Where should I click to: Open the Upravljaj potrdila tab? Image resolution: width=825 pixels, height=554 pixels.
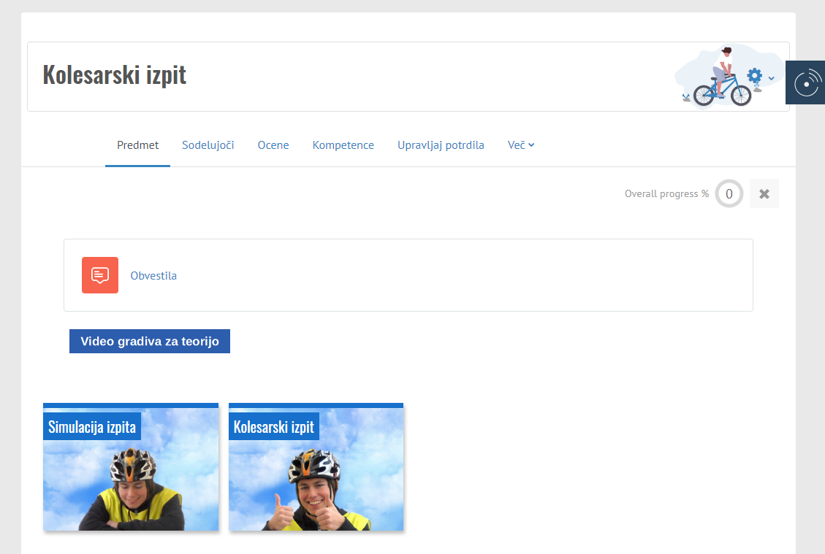pyautogui.click(x=441, y=145)
